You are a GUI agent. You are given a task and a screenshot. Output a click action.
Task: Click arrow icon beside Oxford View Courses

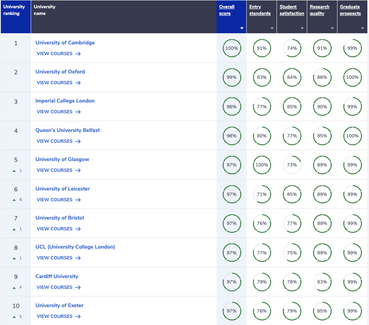point(78,83)
